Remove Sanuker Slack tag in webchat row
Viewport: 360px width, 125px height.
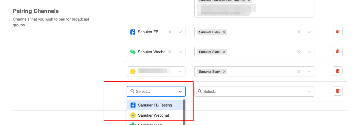[x=224, y=72]
